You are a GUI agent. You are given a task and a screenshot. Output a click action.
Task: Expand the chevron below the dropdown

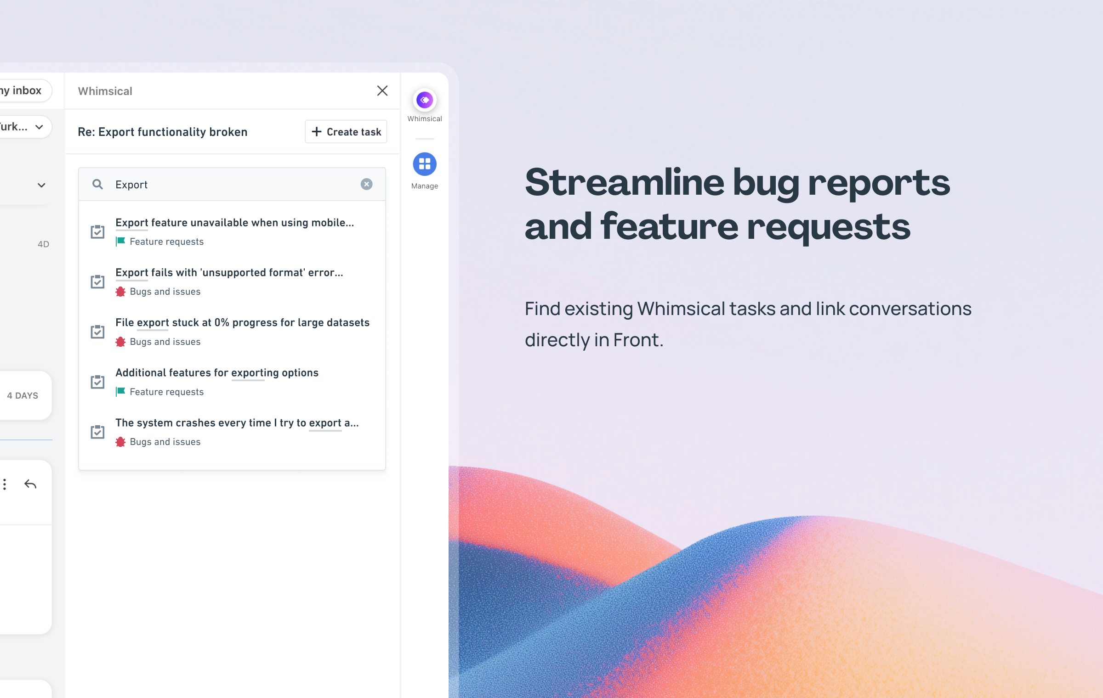pyautogui.click(x=41, y=186)
